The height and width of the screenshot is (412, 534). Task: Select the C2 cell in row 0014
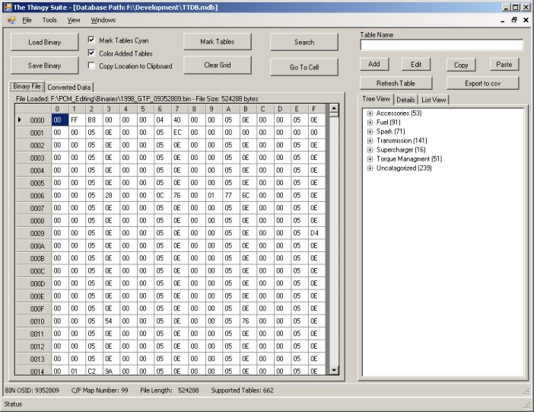(x=94, y=371)
